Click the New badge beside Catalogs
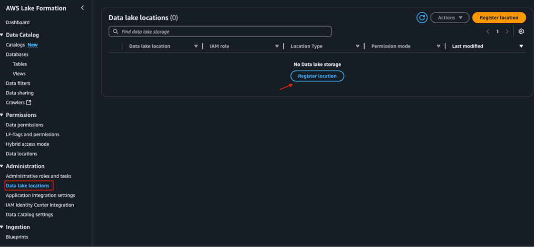 pos(33,45)
